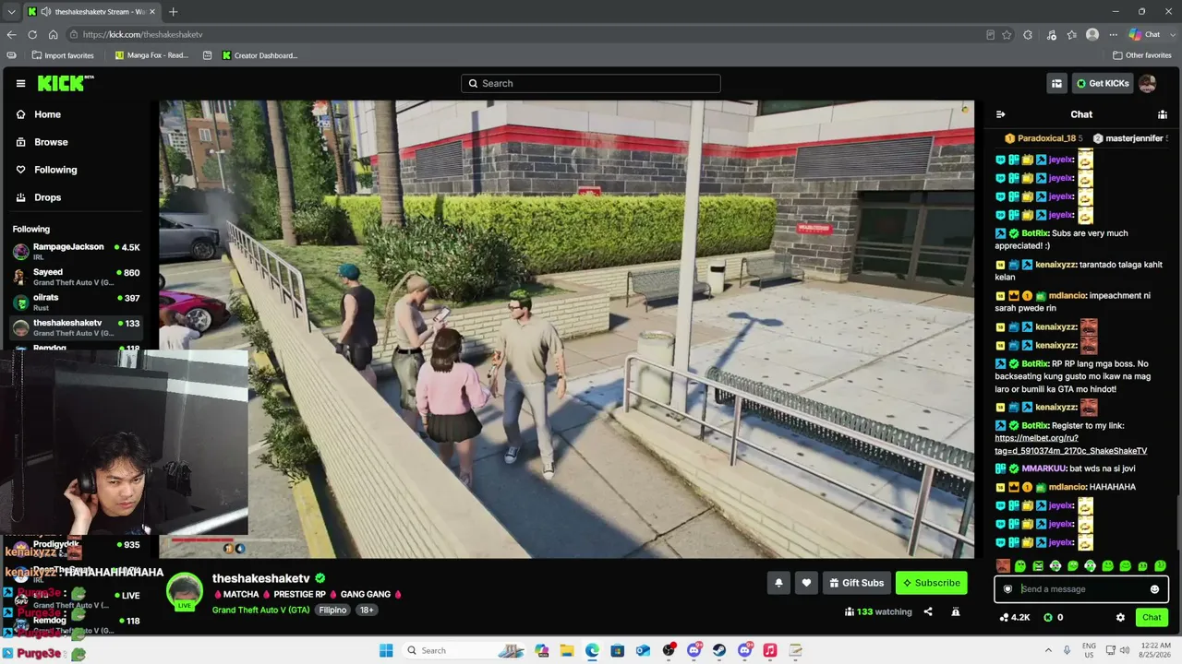Add this page to favorites star
1182x664 pixels.
pyautogui.click(x=1007, y=35)
